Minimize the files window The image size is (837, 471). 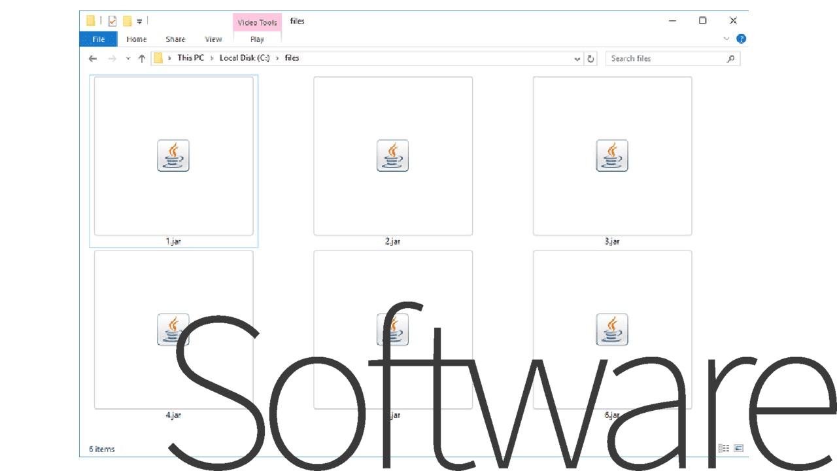point(672,21)
